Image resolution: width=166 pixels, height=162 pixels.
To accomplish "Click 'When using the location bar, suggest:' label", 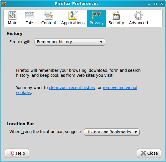I will pyautogui.click(x=45, y=132).
